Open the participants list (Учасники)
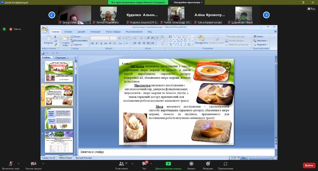Image resolution: width=318 pixels, height=171 pixels. pos(121,164)
